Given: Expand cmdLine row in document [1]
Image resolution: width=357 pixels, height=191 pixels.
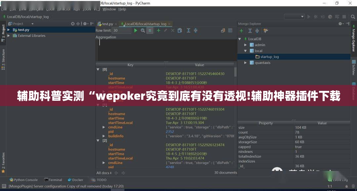Looking at the screenshot, I should click(x=104, y=127).
